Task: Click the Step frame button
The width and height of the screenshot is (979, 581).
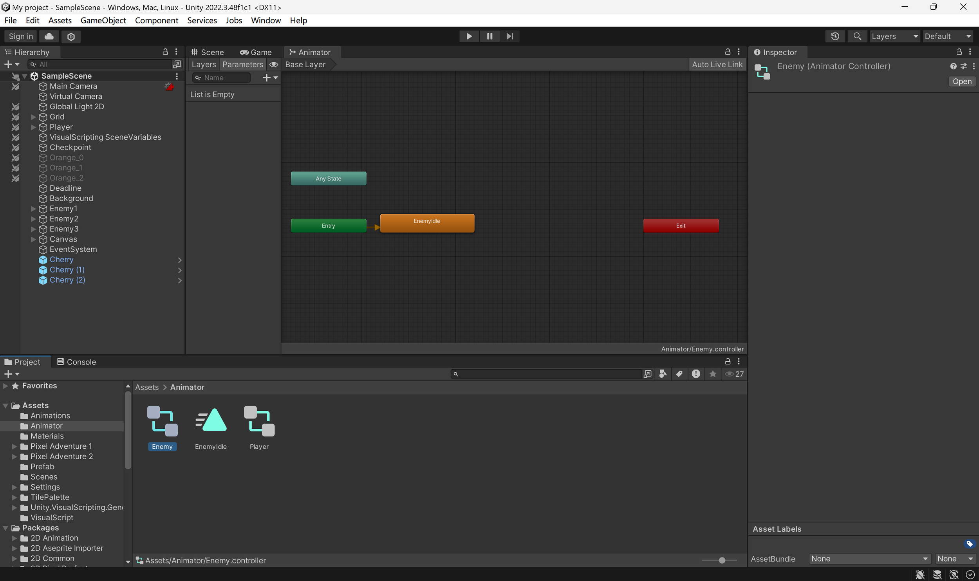Action: point(509,36)
